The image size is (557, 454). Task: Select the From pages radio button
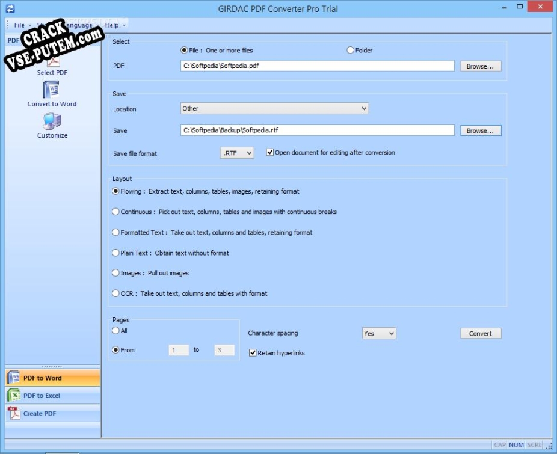pos(115,350)
